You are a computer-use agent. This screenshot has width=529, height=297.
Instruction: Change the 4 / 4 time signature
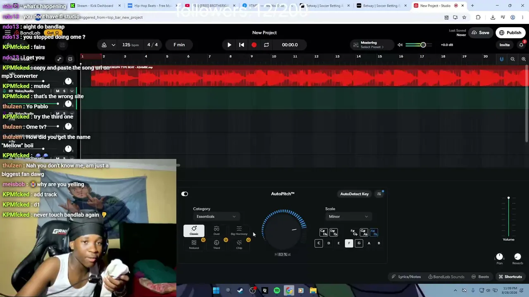pos(153,45)
